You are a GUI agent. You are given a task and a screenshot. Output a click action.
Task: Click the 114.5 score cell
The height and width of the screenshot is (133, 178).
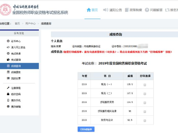point(130,102)
